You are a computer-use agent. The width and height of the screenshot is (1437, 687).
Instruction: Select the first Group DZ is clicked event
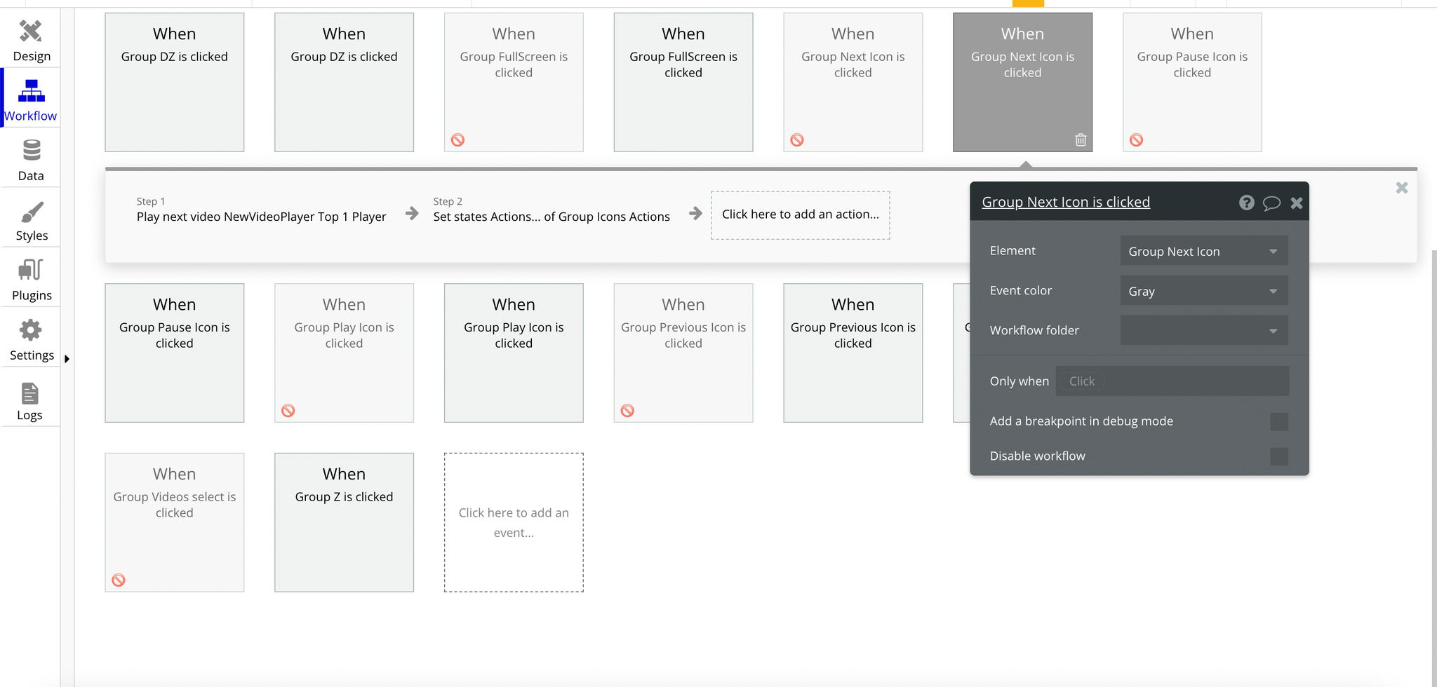point(175,82)
